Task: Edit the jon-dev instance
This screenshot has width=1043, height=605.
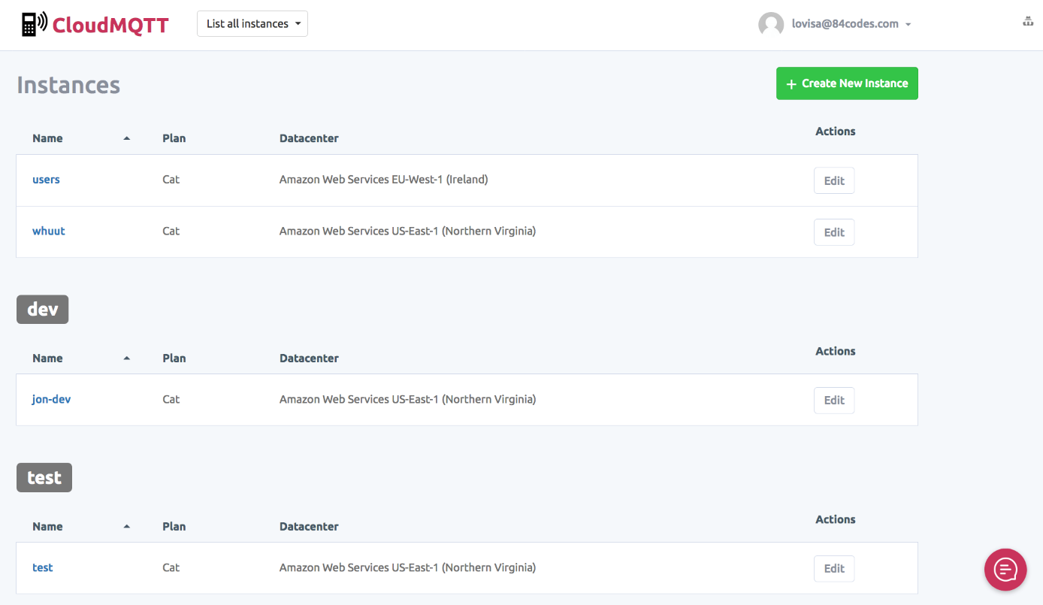Action: point(834,401)
